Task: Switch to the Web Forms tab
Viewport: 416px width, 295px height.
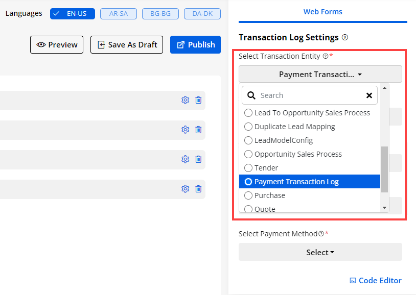Action: click(x=322, y=12)
